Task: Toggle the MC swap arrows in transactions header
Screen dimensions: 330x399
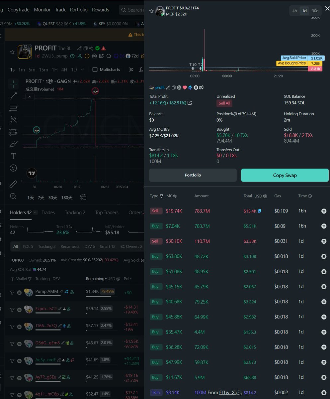Action: (x=175, y=196)
